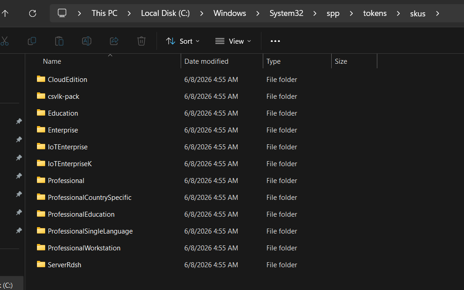
Task: Sort by Date modified column header
Action: click(x=206, y=61)
